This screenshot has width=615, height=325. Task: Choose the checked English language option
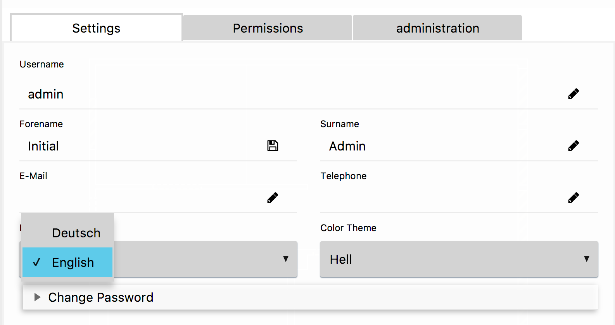pos(73,263)
